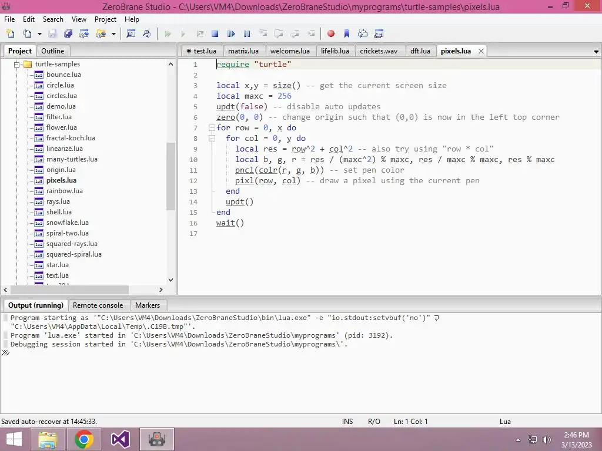Viewport: 602px width, 451px height.
Task: Open the Remote console tab
Action: 98,305
